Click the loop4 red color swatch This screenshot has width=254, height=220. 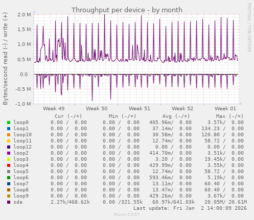[x=9, y=165]
